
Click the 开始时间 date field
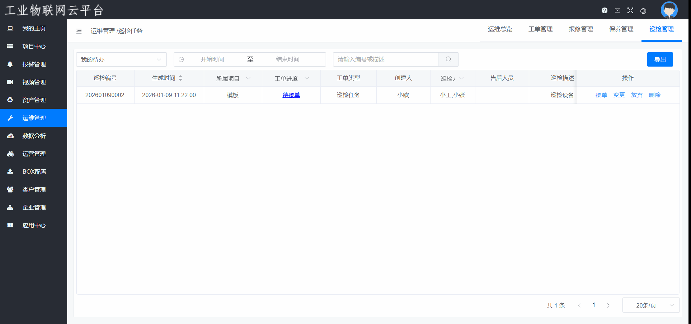pyautogui.click(x=212, y=59)
